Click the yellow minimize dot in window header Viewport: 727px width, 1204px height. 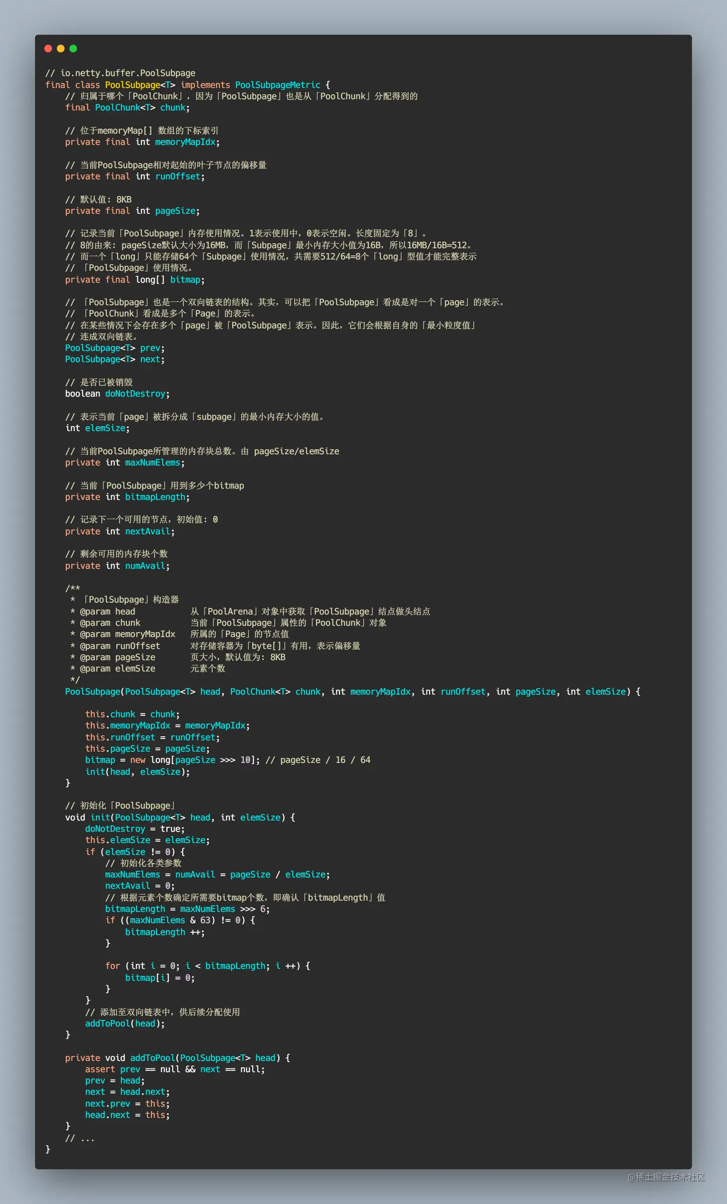[61, 49]
